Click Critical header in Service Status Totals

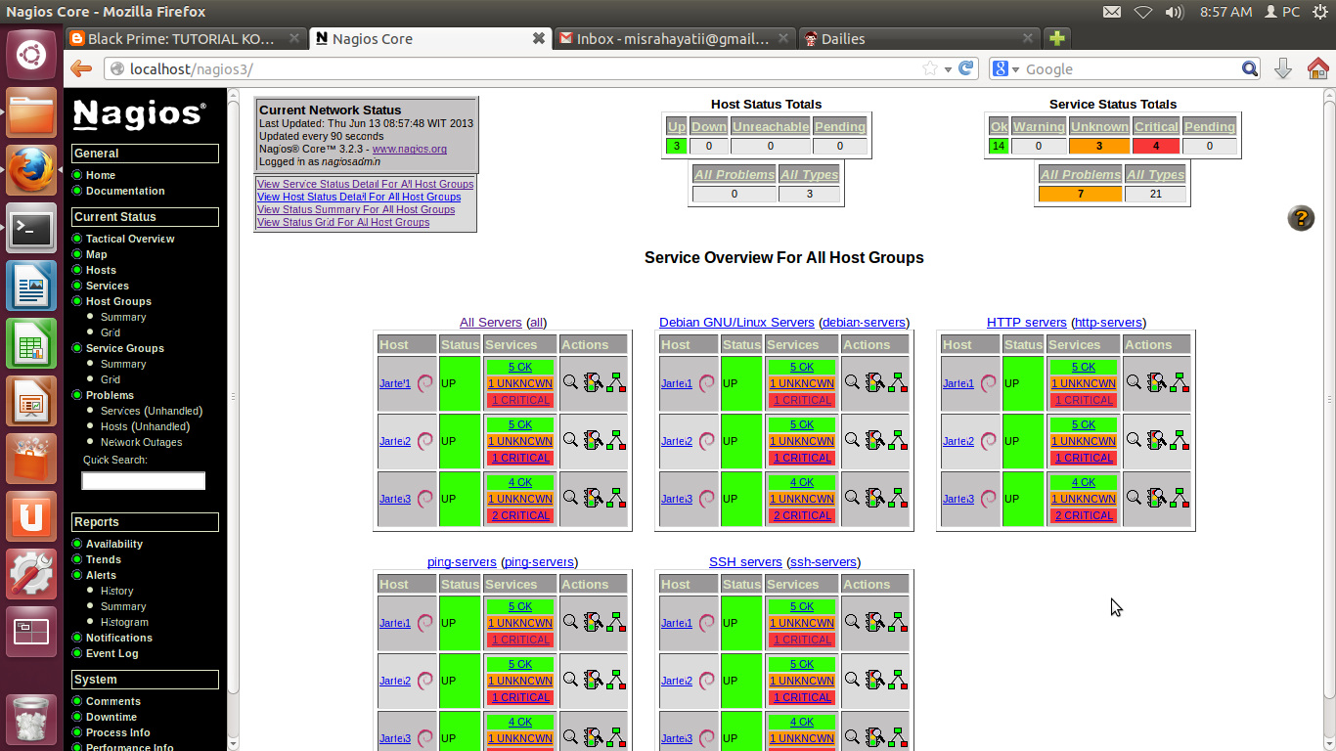tap(1156, 127)
